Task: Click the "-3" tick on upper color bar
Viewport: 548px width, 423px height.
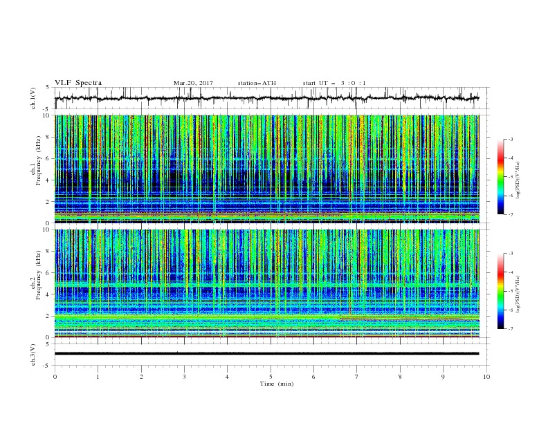Action: [x=511, y=139]
